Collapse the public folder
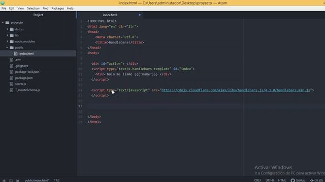This screenshot has height=182, width=325. [x=7, y=48]
